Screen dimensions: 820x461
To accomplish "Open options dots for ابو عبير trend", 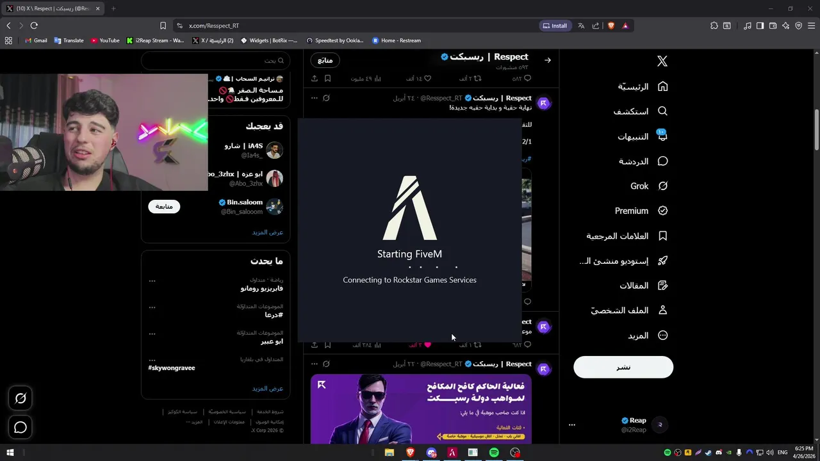I will 152,334.
